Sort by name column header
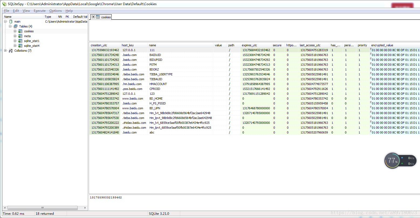This screenshot has height=218, width=420. click(180, 45)
